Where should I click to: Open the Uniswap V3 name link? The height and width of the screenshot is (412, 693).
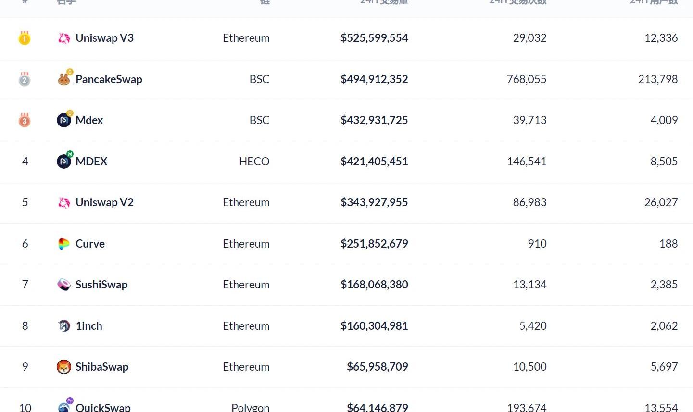point(104,38)
